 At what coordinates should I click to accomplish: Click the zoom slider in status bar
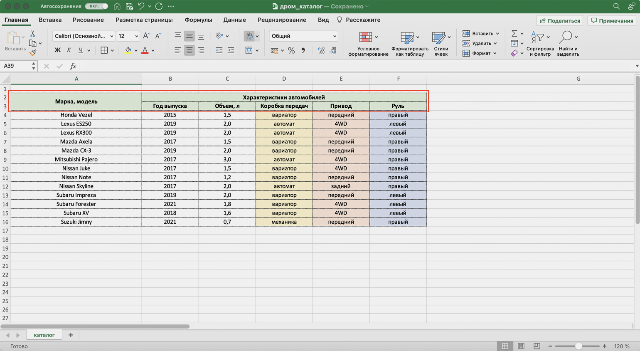pos(578,346)
